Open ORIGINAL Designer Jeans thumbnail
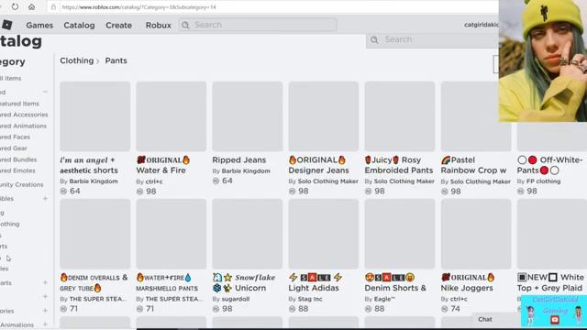This screenshot has width=587, height=330. 324,116
